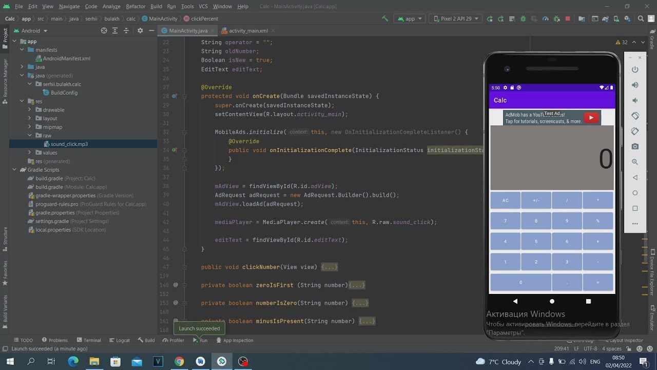Rotate emulator right icon

click(635, 131)
